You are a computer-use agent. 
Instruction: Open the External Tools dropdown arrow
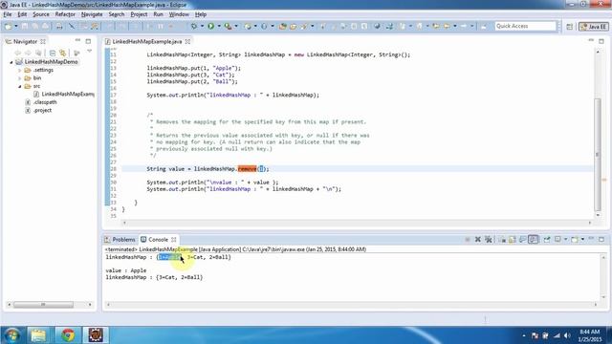[x=236, y=26]
